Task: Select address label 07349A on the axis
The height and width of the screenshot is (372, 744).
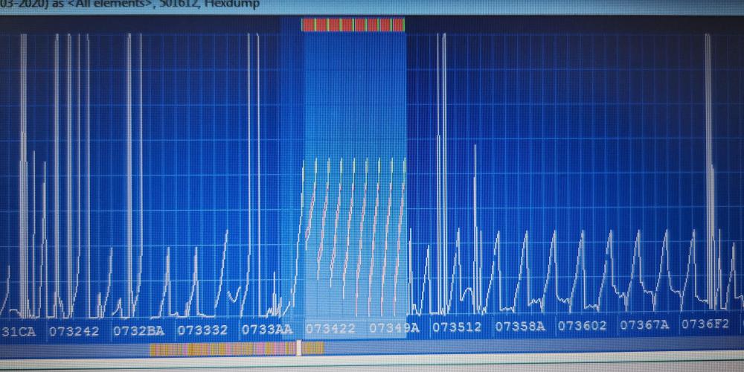Action: pyautogui.click(x=394, y=327)
